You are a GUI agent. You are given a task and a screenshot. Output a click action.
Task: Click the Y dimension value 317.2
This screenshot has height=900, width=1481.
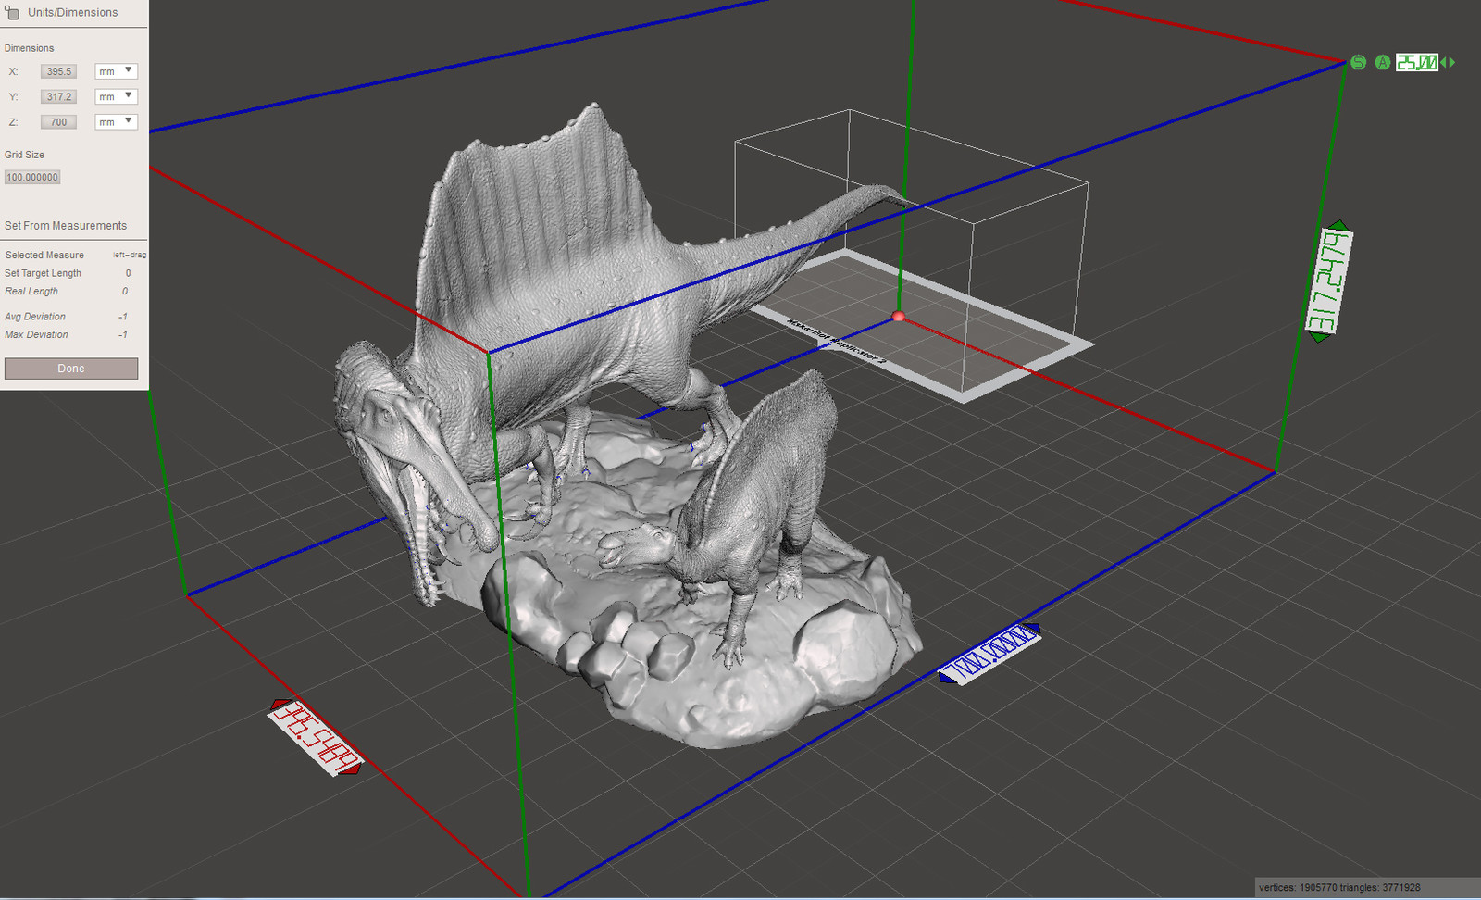[58, 96]
